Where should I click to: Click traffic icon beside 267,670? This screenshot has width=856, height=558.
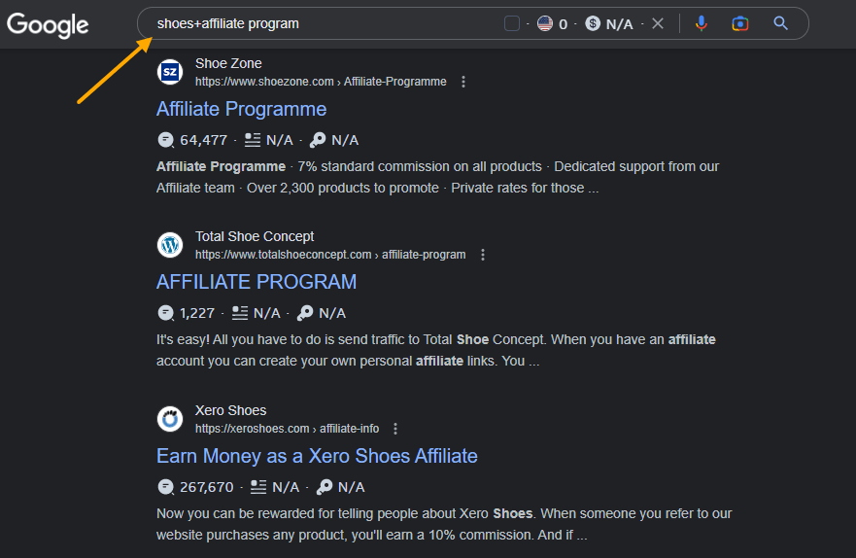[165, 487]
